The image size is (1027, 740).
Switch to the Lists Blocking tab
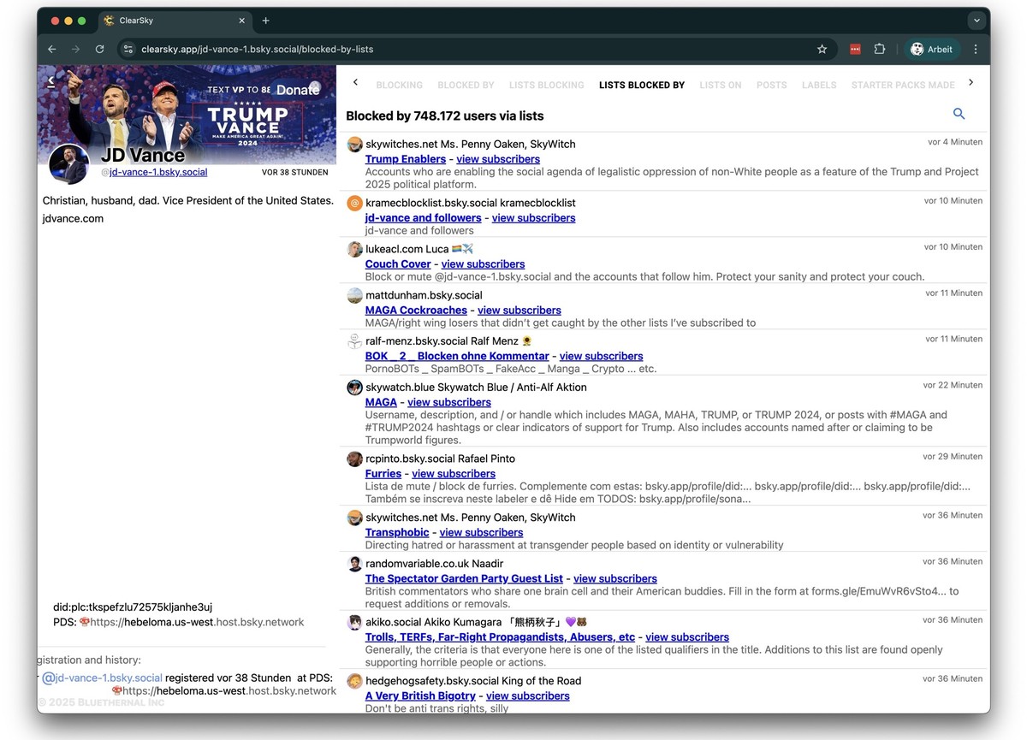[546, 86]
